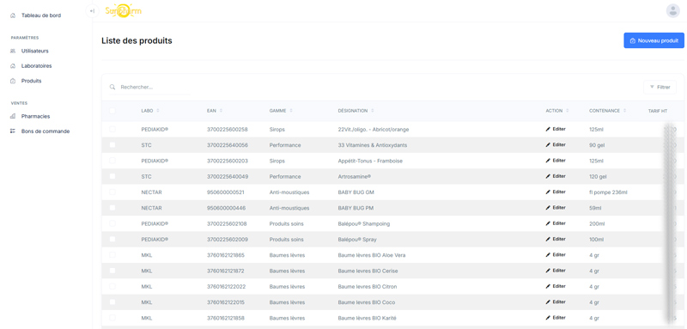The image size is (687, 329).
Task: Open Laboratoires in the sidebar
Action: (36, 65)
